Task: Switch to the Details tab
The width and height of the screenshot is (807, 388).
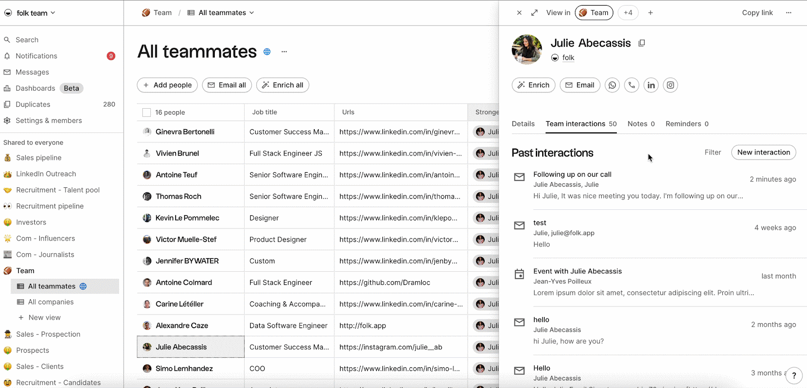Action: coord(523,124)
